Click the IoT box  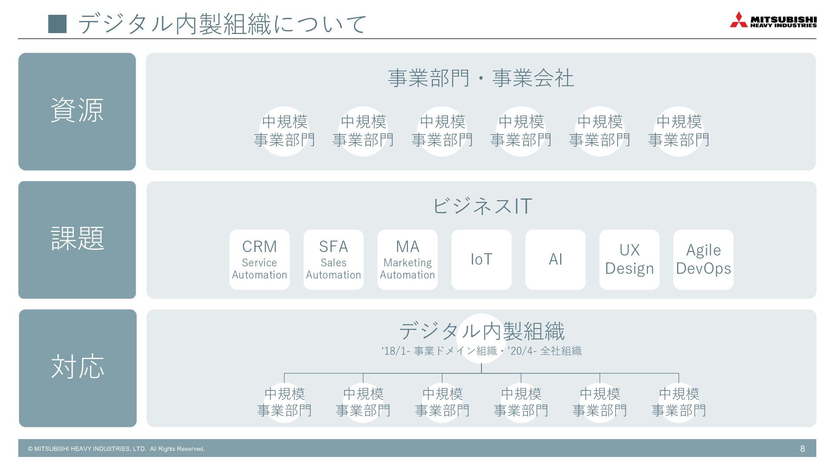point(481,260)
